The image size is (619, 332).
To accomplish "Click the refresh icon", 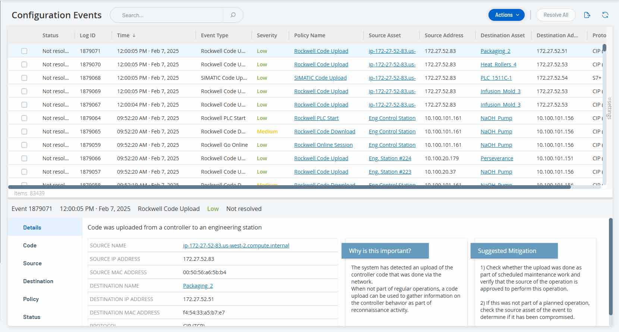I will click(x=605, y=15).
